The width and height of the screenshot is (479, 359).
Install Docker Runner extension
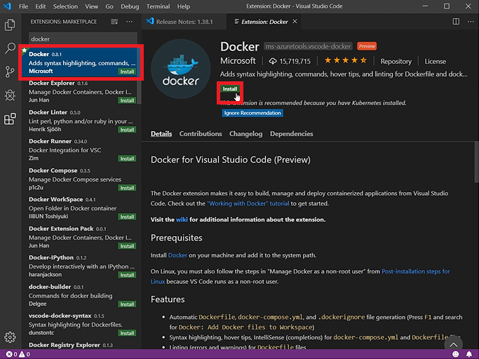[x=127, y=158]
